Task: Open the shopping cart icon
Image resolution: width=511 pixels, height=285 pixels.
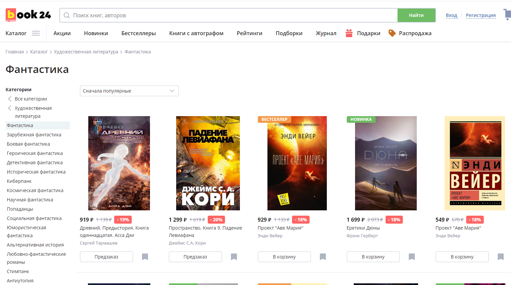Action: 507,15
